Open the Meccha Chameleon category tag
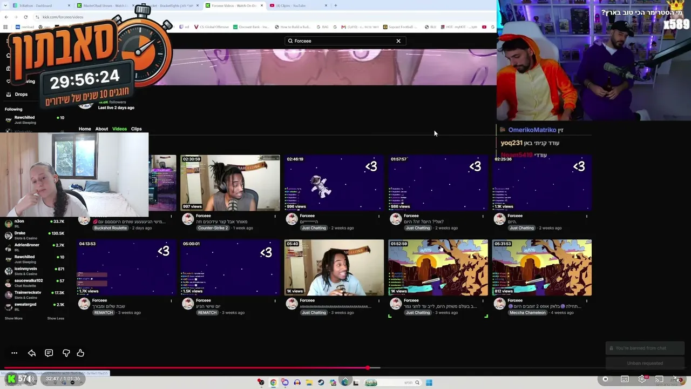Image resolution: width=691 pixels, height=389 pixels. 527,313
